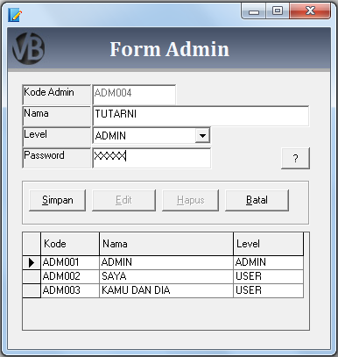Click the name cell KAMU DAN DIA
338x357 pixels.
tap(166, 290)
